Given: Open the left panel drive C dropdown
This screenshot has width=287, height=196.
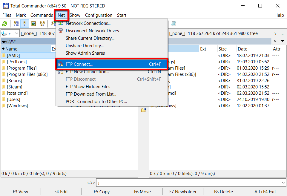Looking at the screenshot, I should 10,33.
